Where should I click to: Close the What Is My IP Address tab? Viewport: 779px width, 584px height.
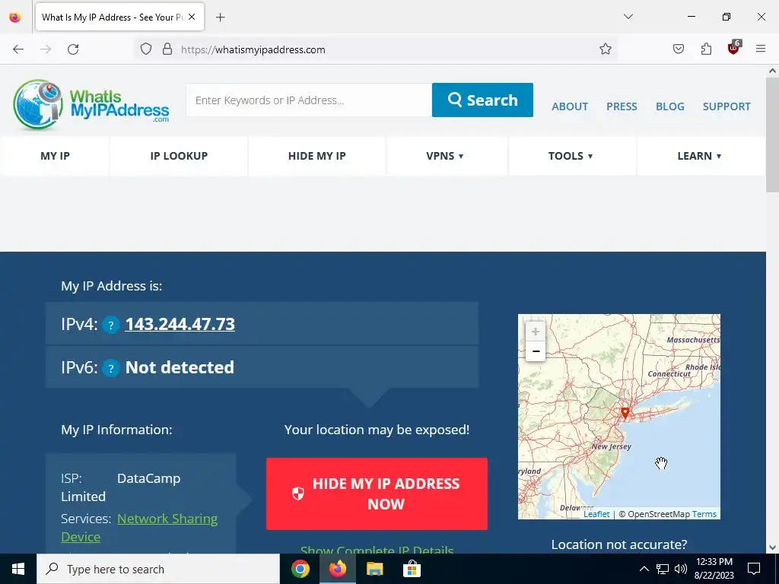(192, 17)
